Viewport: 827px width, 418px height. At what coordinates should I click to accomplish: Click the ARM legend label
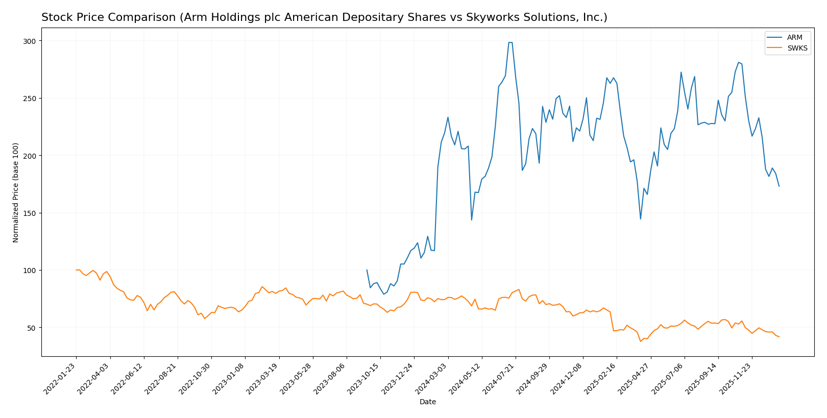795,38
